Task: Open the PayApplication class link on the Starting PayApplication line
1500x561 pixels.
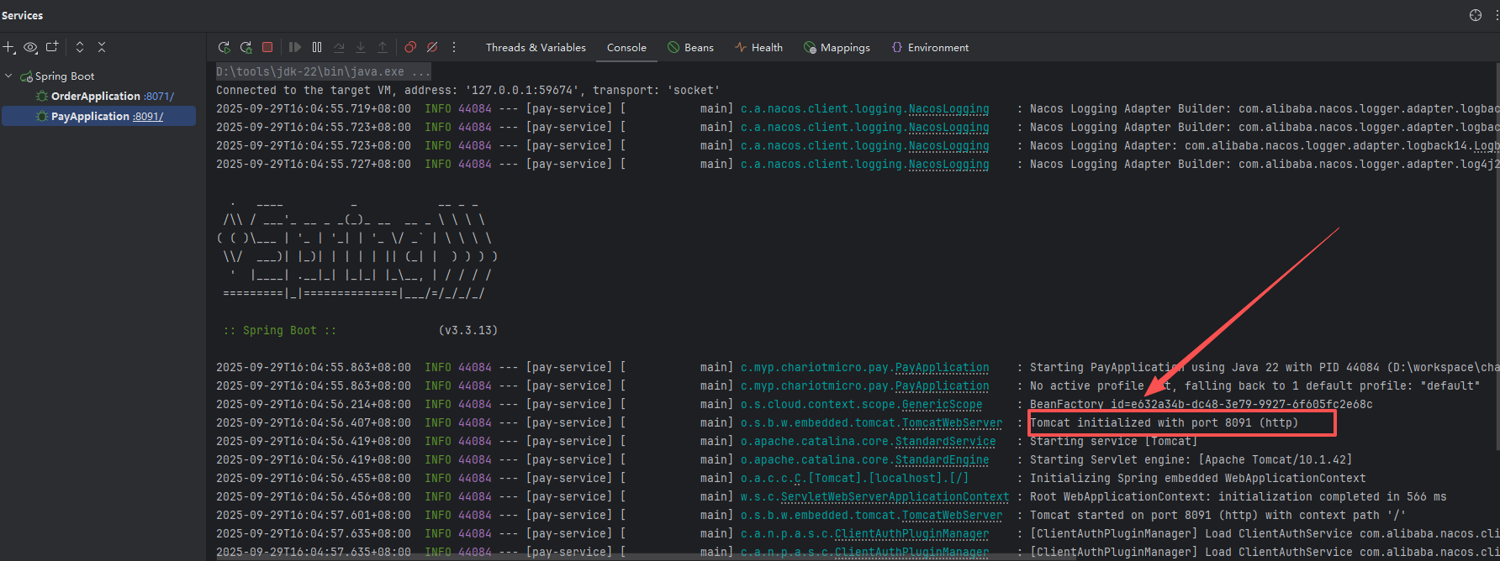Action: [942, 368]
